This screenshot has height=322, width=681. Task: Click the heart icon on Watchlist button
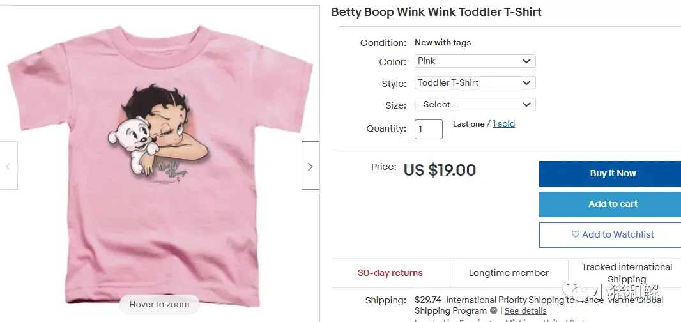(575, 234)
